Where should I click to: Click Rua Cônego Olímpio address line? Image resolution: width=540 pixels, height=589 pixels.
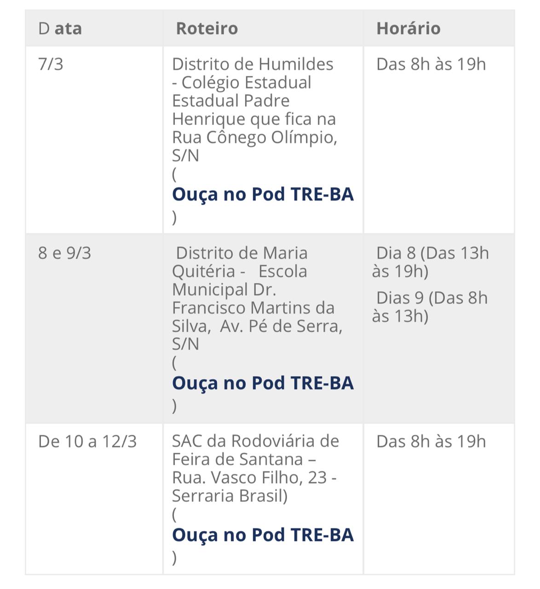tap(255, 137)
